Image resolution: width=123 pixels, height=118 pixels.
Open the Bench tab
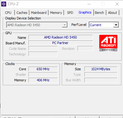point(100,13)
